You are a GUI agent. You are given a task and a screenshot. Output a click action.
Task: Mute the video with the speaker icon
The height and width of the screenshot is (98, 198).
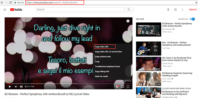[x=21, y=86]
